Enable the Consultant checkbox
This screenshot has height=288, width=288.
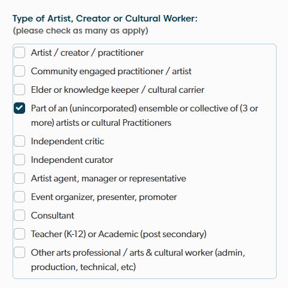19,216
